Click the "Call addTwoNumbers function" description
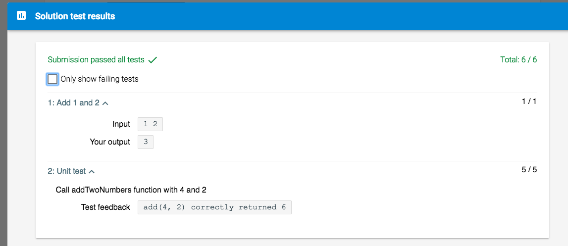The height and width of the screenshot is (246, 568). pyautogui.click(x=135, y=190)
